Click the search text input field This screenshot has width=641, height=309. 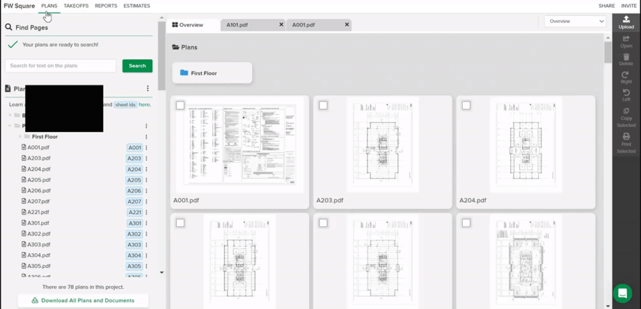pyautogui.click(x=60, y=66)
